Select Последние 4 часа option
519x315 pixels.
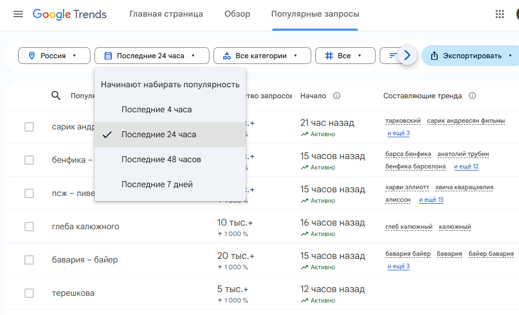click(x=170, y=110)
